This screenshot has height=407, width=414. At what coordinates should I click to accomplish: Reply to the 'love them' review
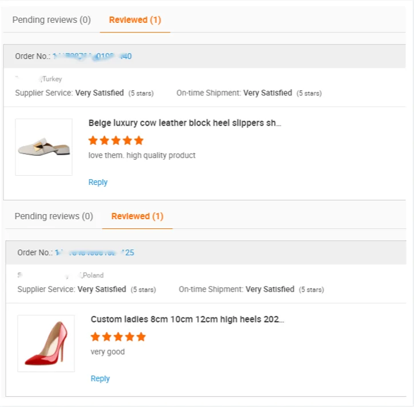[x=98, y=182]
